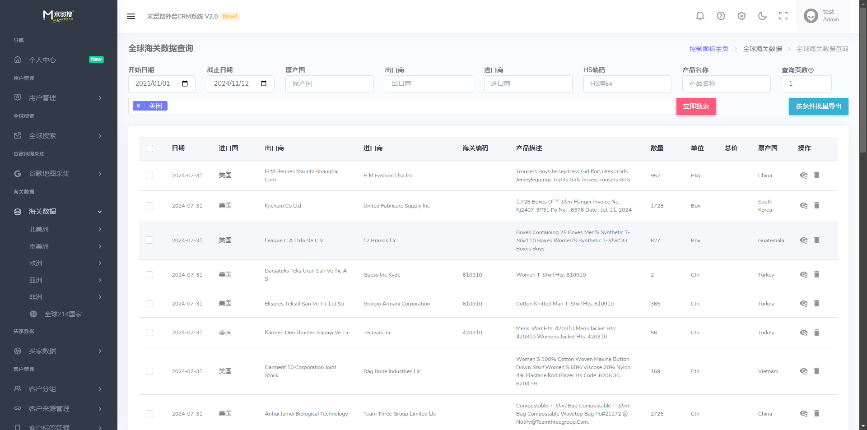Check the Anhui Jumei Biological row
The height and width of the screenshot is (430, 867).
(x=149, y=414)
